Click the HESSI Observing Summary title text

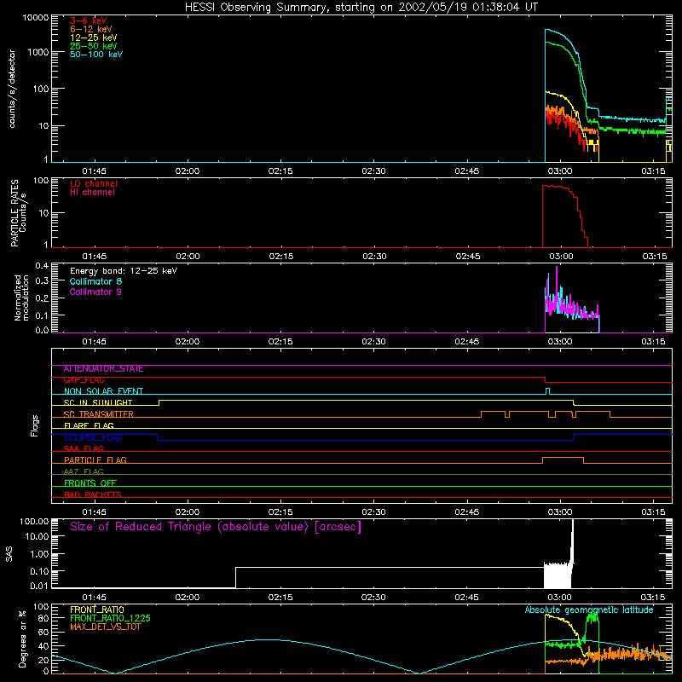pos(361,8)
